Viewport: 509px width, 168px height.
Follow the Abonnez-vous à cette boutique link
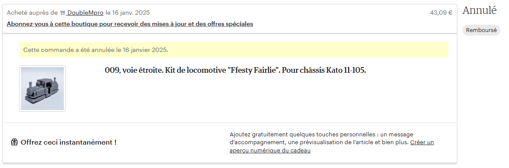130,24
